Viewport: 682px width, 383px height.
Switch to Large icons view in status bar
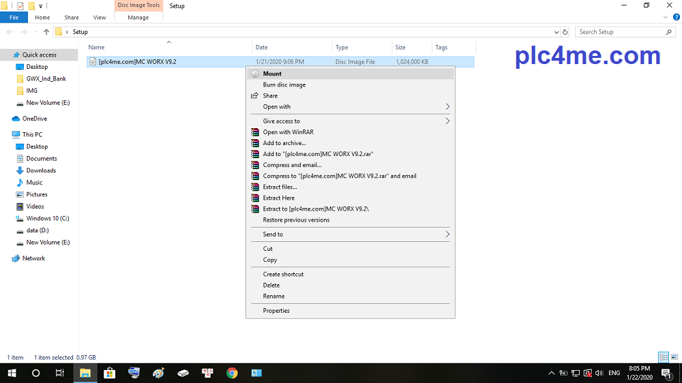click(x=674, y=357)
